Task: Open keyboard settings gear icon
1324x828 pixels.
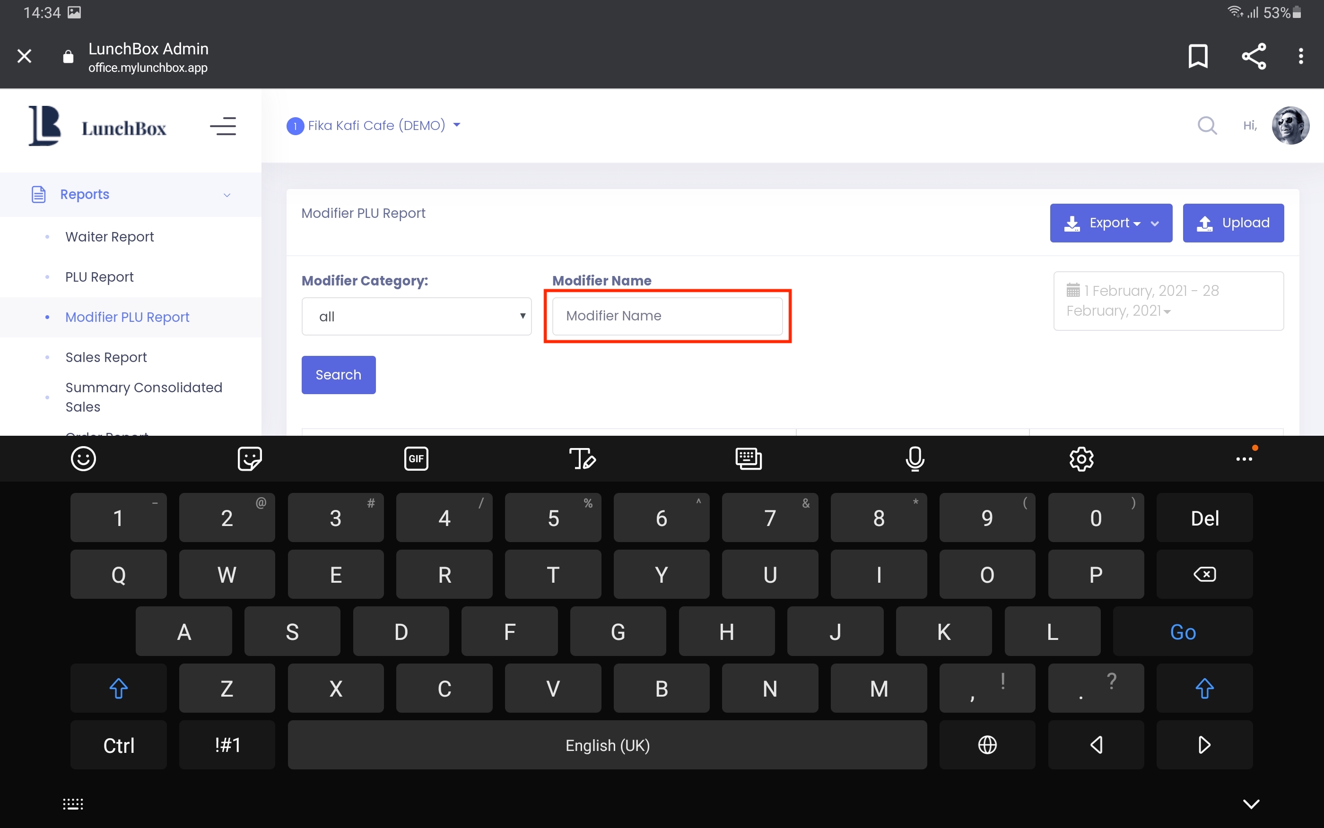Action: point(1081,458)
